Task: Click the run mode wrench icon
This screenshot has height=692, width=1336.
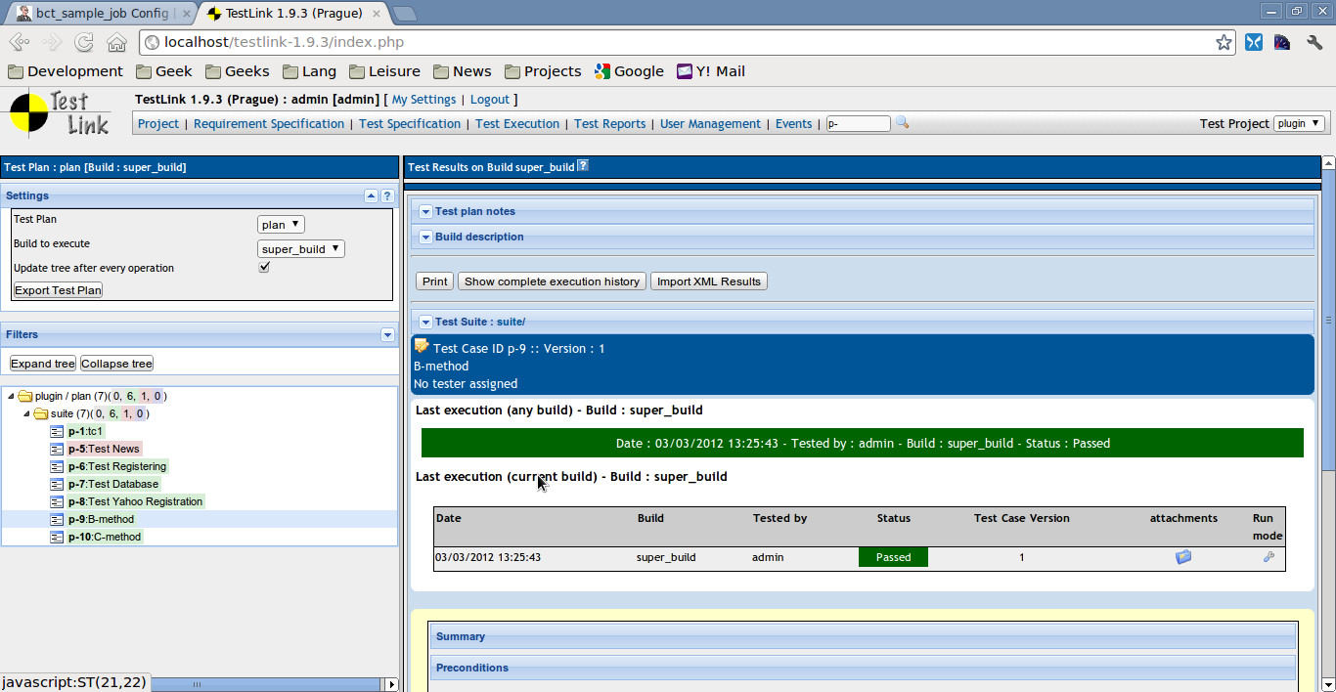Action: click(x=1269, y=557)
